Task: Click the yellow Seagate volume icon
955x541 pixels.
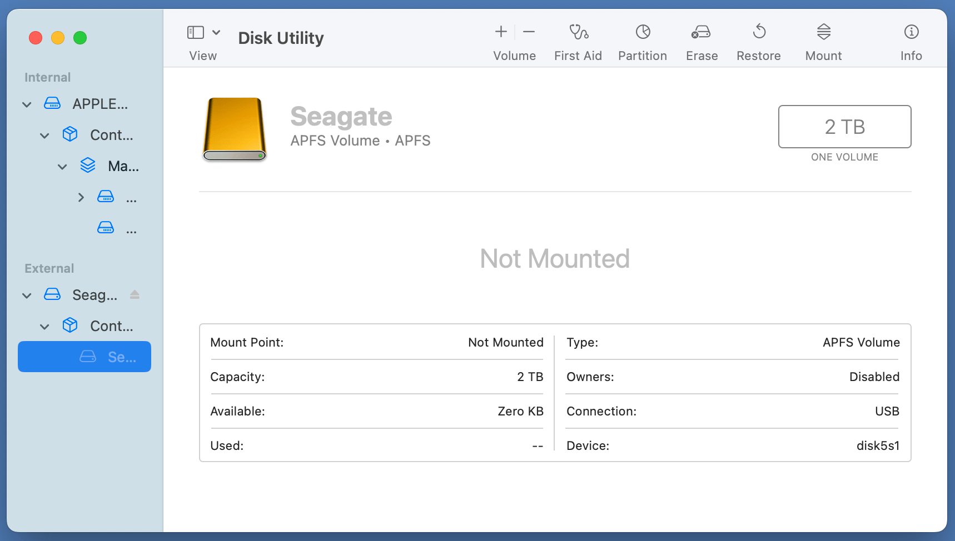Action: point(234,129)
